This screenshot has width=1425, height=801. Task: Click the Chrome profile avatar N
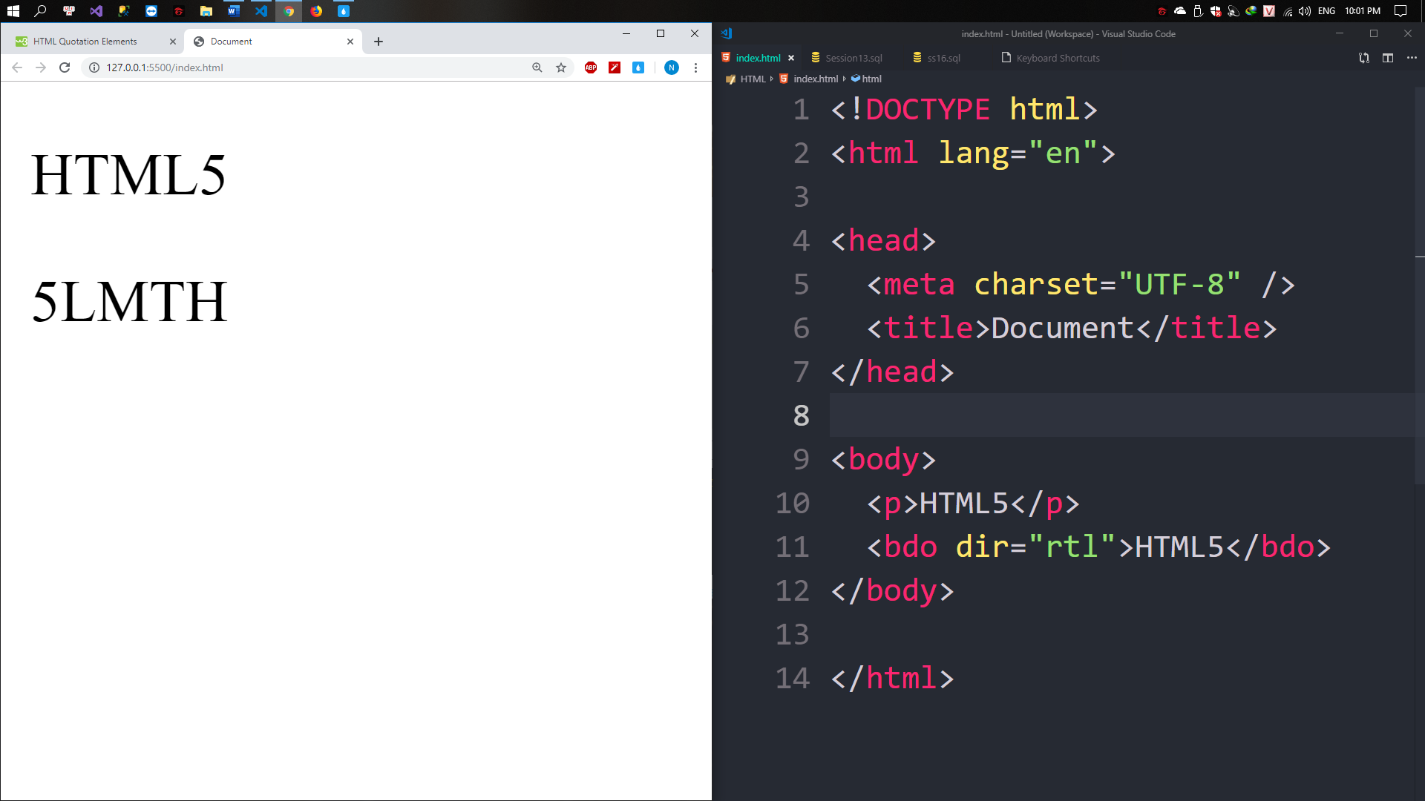pyautogui.click(x=672, y=67)
